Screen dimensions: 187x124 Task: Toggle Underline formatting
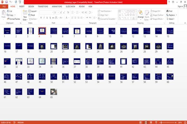point(47,18)
